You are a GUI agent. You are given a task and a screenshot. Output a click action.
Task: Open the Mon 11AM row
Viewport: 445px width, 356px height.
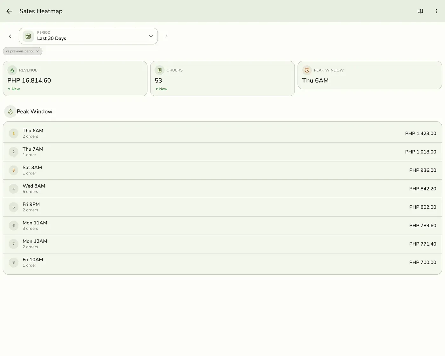tap(222, 226)
